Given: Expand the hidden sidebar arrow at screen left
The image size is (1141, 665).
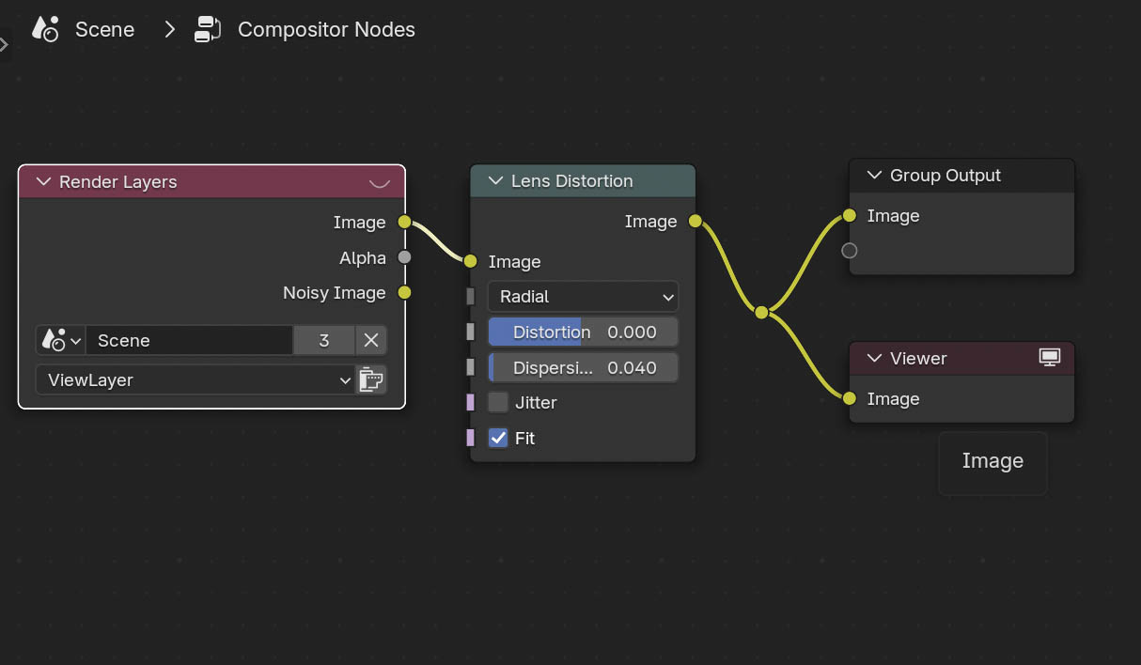Looking at the screenshot, I should click(7, 42).
